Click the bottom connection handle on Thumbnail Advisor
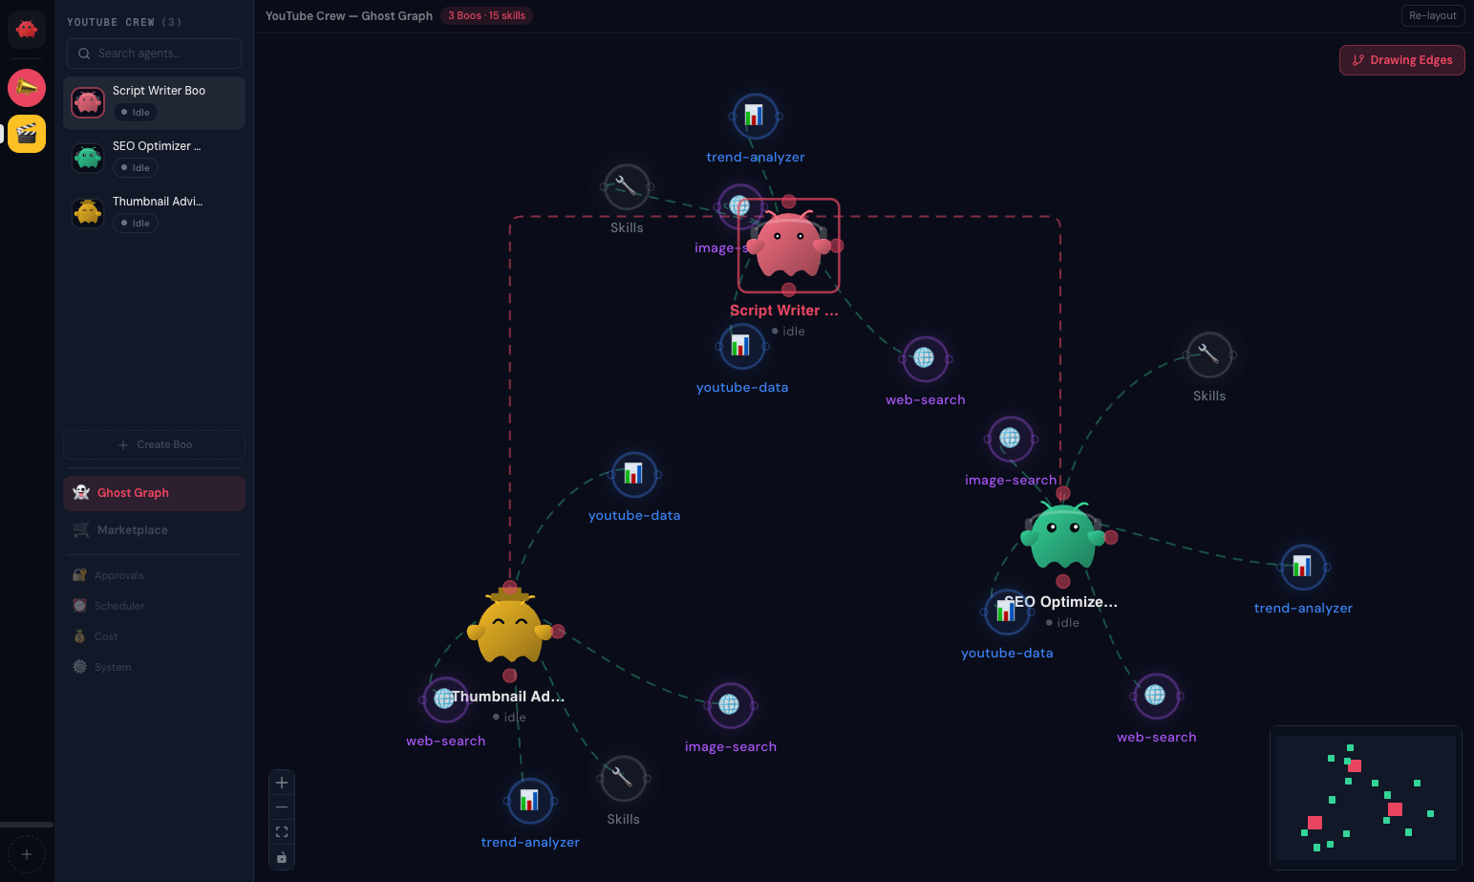 point(510,676)
